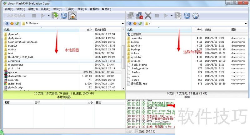250x135 pixels.
Task: Click the remote transfer queue icon
Action: (178, 16)
